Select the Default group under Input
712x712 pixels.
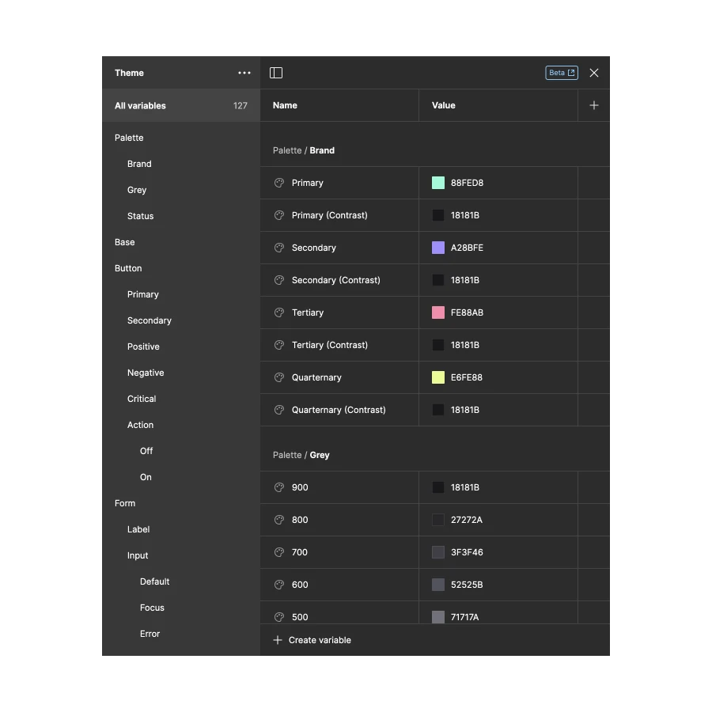(155, 581)
